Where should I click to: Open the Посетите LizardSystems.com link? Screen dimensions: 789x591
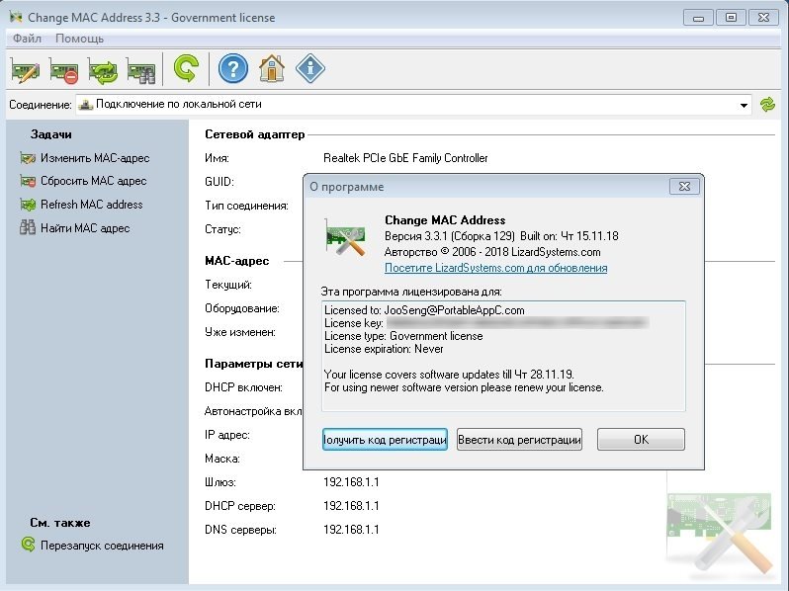[x=495, y=268]
